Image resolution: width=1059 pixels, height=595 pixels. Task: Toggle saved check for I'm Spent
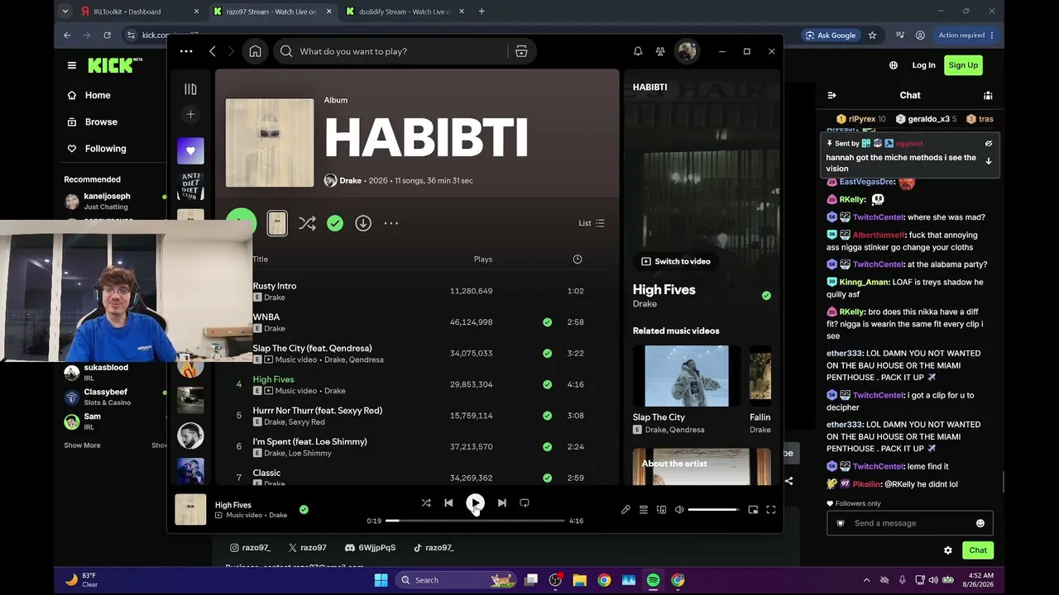[x=547, y=446]
